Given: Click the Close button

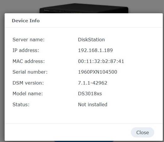Looking at the screenshot, I should [x=142, y=132].
